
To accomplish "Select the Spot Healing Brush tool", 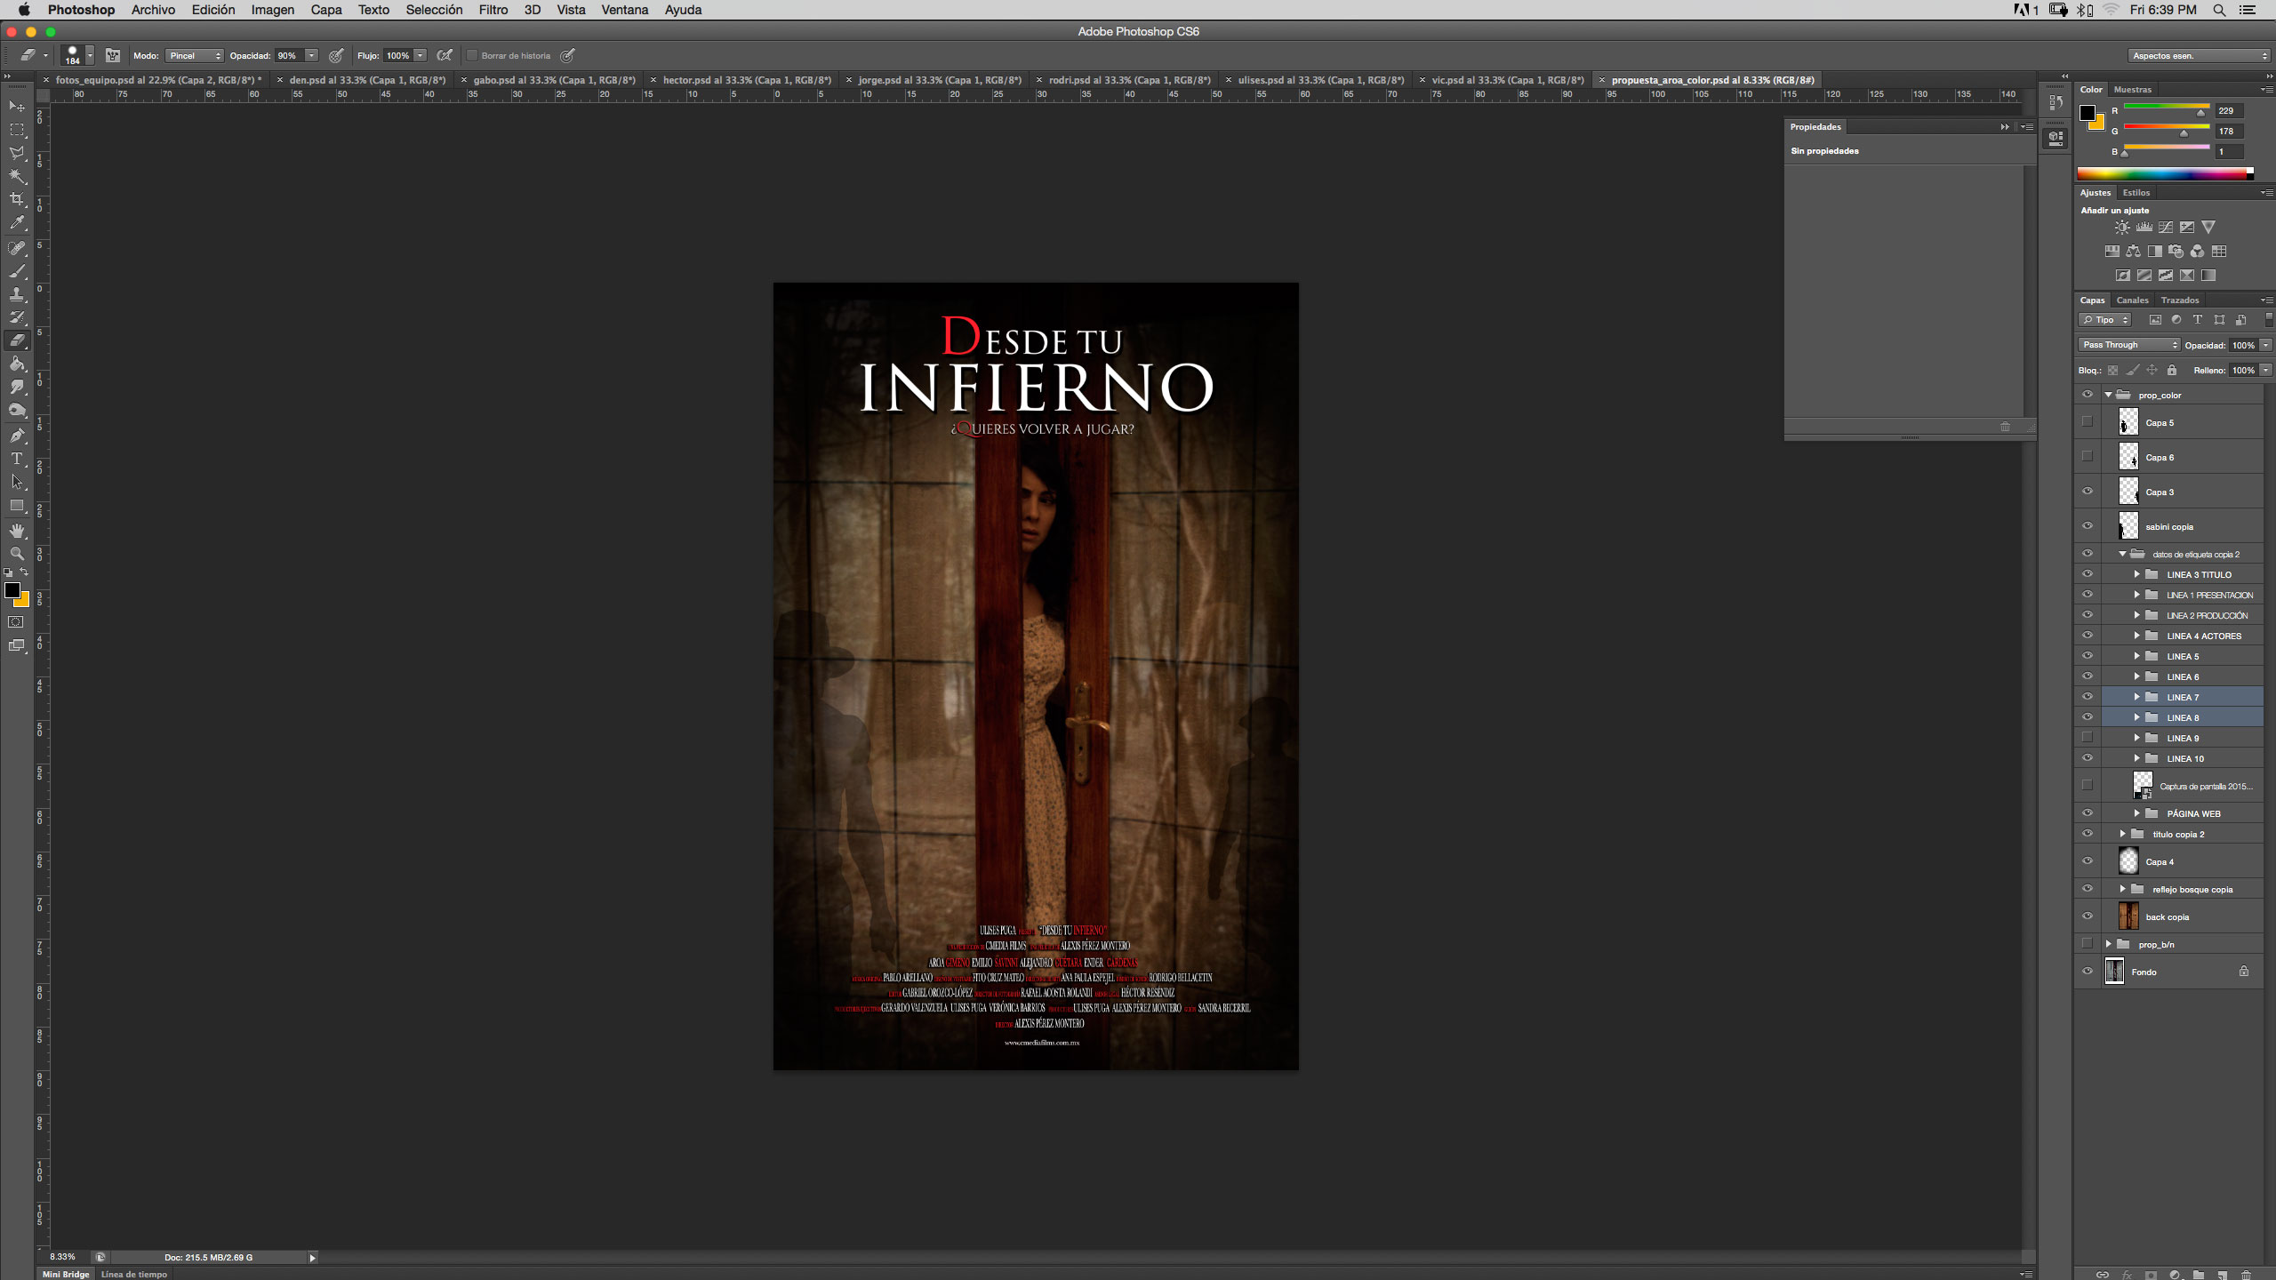I will [17, 248].
